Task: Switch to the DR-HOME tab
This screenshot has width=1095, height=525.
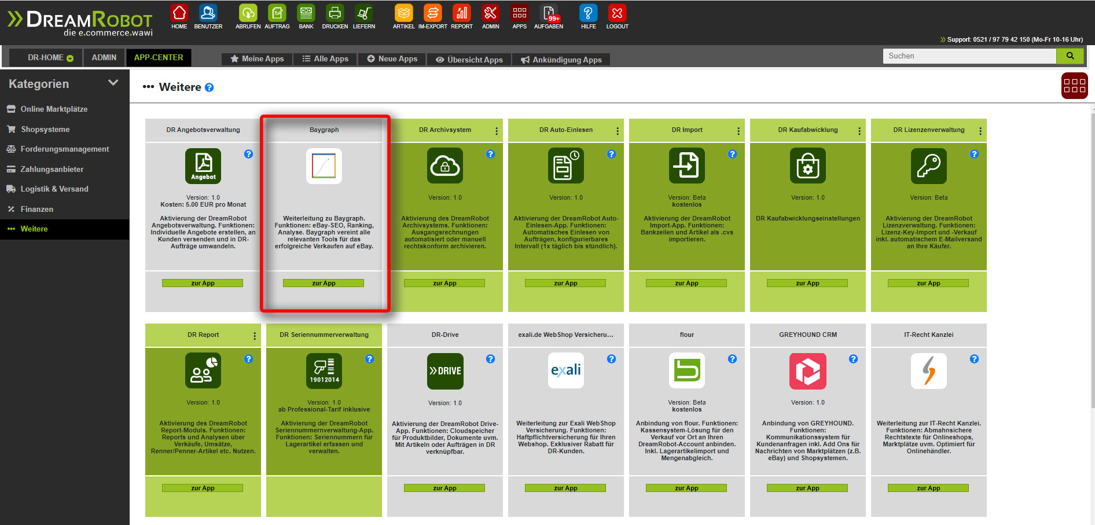Action: click(x=46, y=57)
